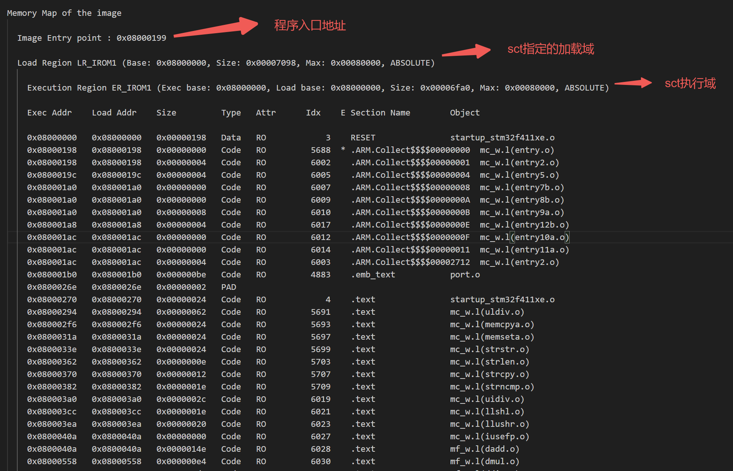The image size is (733, 471).
Task: Click mc_w.l(memcpya.o) object
Action: coord(492,325)
